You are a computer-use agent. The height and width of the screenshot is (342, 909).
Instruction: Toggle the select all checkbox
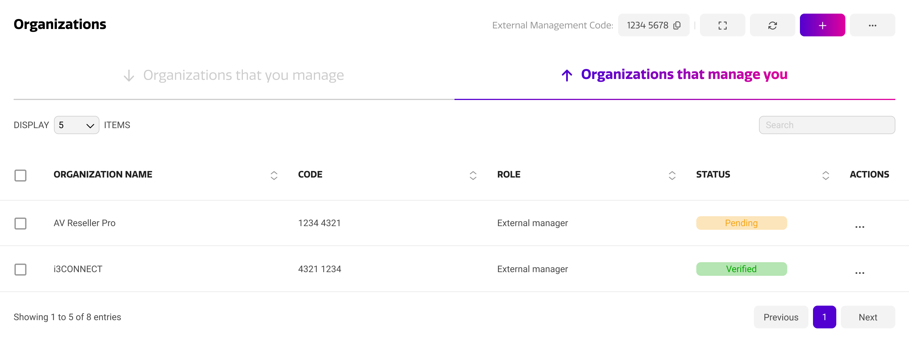20,176
